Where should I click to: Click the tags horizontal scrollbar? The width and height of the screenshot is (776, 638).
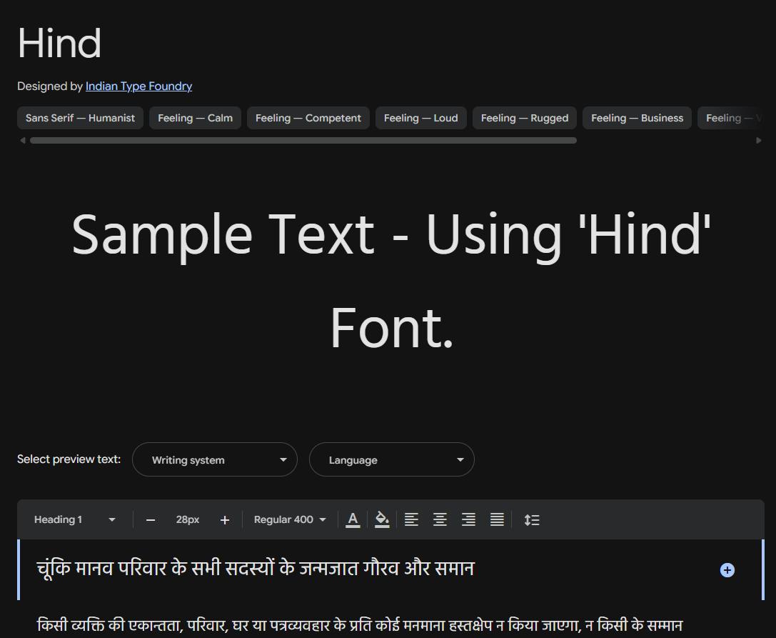(303, 141)
